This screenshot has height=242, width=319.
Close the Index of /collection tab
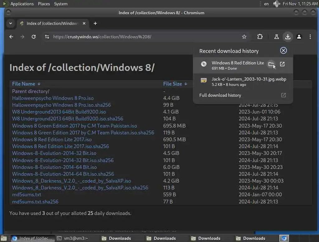84,23
